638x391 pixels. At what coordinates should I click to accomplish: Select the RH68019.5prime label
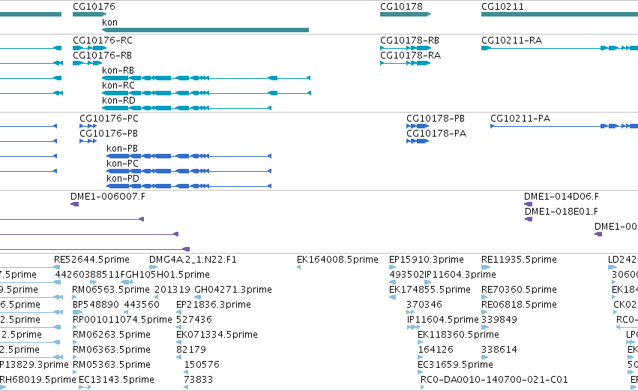(37, 380)
